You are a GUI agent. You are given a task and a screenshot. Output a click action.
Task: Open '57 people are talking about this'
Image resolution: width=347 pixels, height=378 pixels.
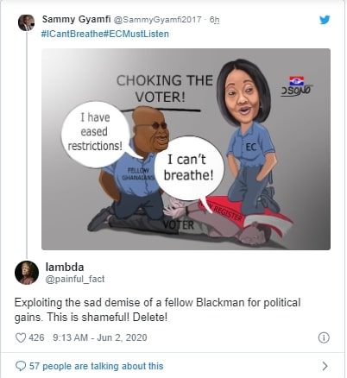click(x=96, y=366)
